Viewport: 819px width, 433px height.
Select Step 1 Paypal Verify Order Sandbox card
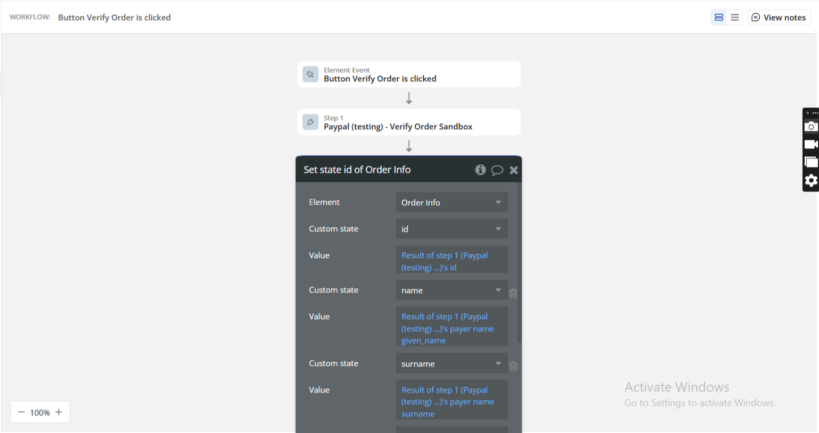click(x=408, y=122)
